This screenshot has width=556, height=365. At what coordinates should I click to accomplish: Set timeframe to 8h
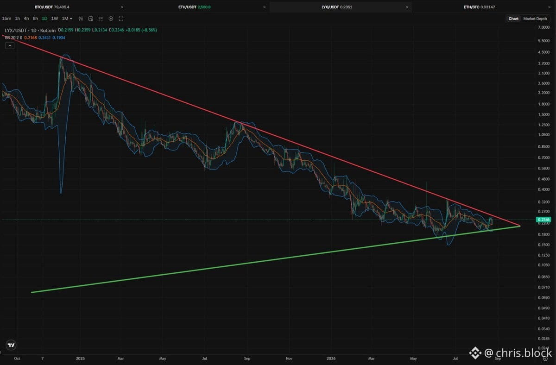35,19
